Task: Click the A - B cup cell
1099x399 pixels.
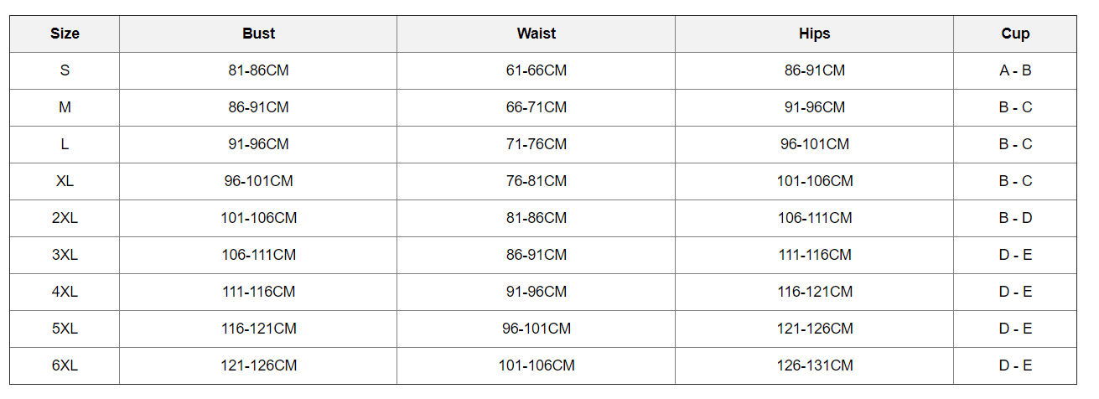Action: (x=1015, y=70)
